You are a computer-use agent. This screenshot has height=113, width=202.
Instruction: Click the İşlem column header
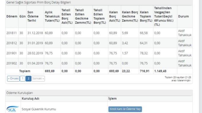click(x=112, y=99)
